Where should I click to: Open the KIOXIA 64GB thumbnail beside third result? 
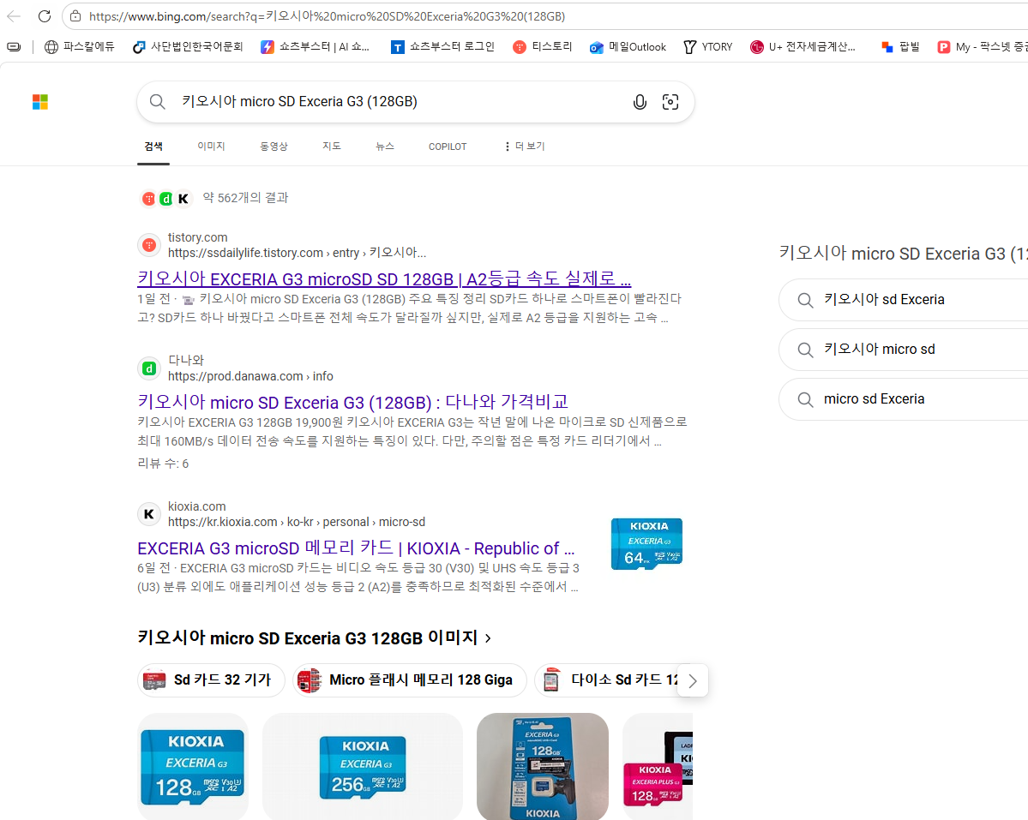tap(646, 543)
